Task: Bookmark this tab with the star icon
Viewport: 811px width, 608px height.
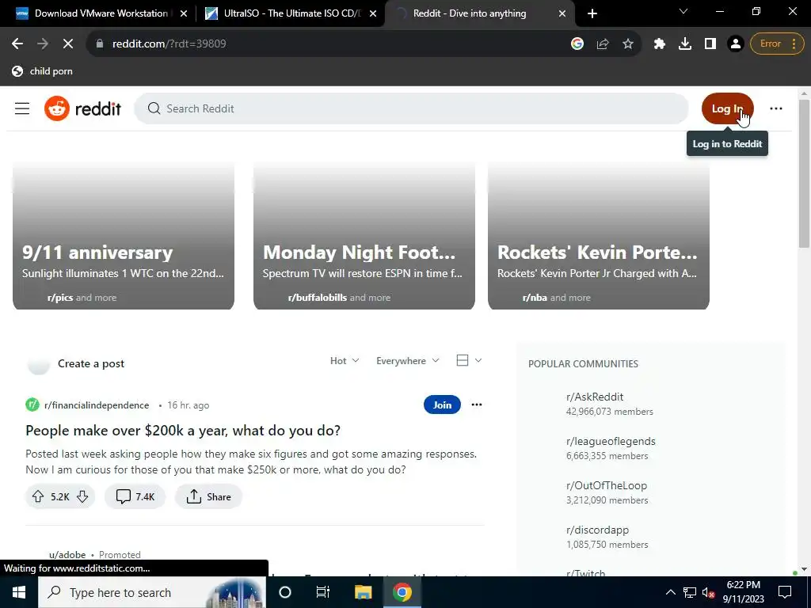Action: (x=628, y=44)
